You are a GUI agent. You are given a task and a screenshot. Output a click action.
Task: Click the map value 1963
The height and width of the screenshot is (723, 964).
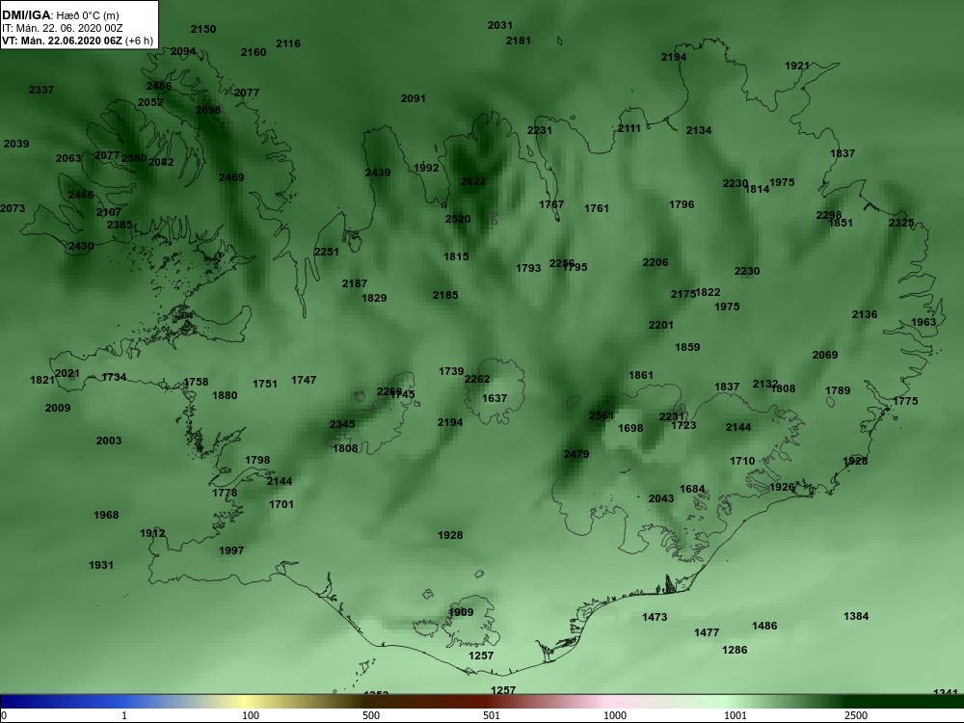coord(924,323)
